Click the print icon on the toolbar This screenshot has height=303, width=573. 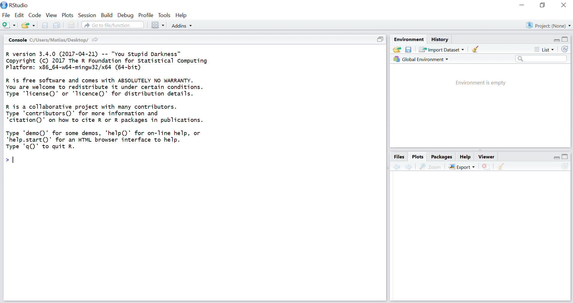pyautogui.click(x=71, y=25)
